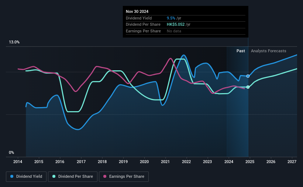Click the 2016 x-axis label
The image size is (303, 187).
click(60, 162)
